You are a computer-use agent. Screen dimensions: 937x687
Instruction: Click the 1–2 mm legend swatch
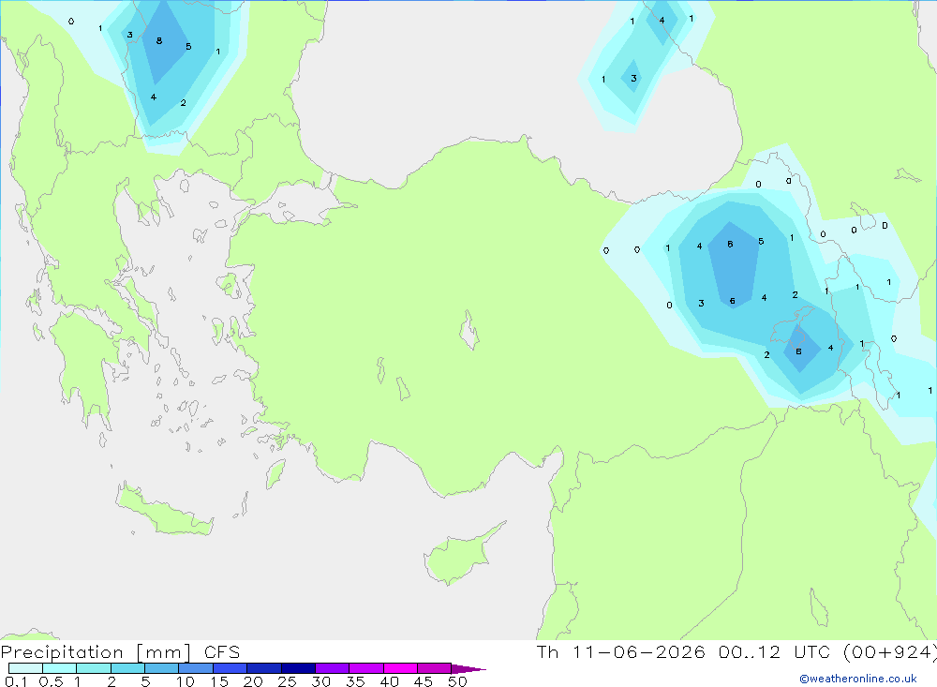(x=94, y=668)
